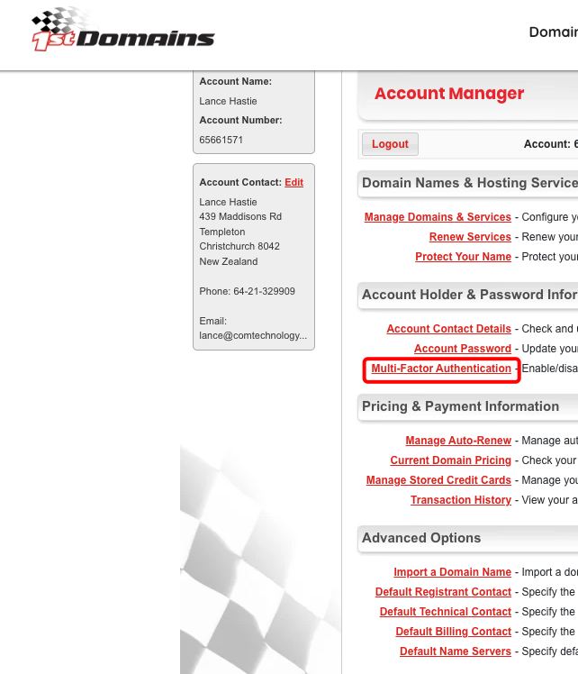
Task: Open the Transaction History link
Action: [461, 500]
